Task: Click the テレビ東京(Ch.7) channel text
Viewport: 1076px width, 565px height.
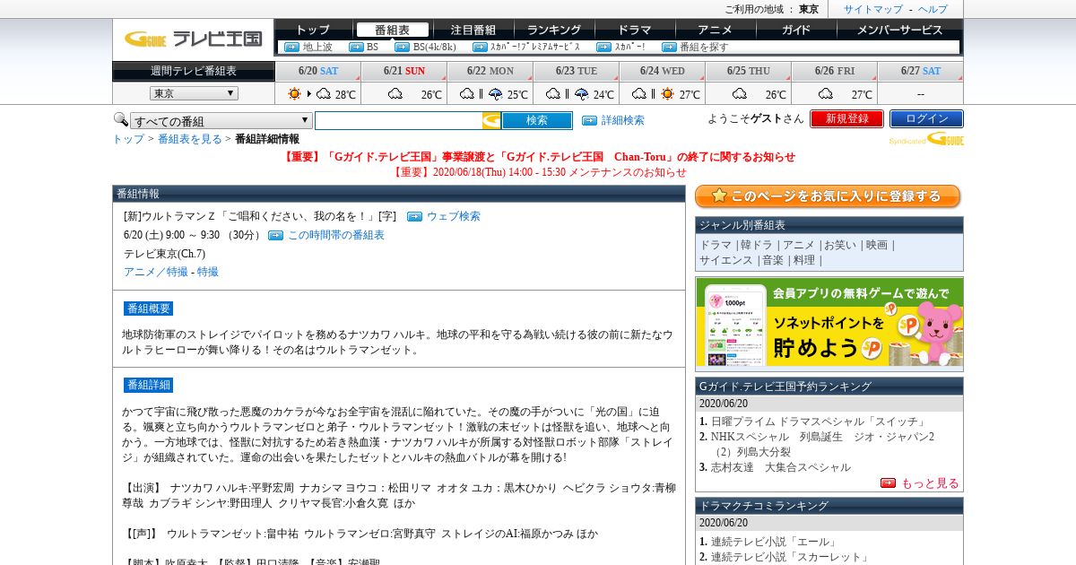Action: pos(164,254)
